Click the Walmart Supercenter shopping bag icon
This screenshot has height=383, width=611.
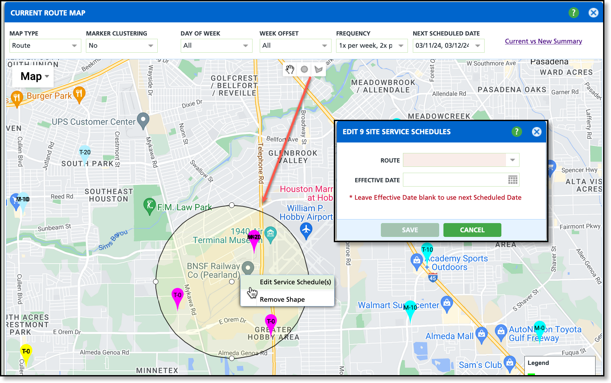point(447,304)
